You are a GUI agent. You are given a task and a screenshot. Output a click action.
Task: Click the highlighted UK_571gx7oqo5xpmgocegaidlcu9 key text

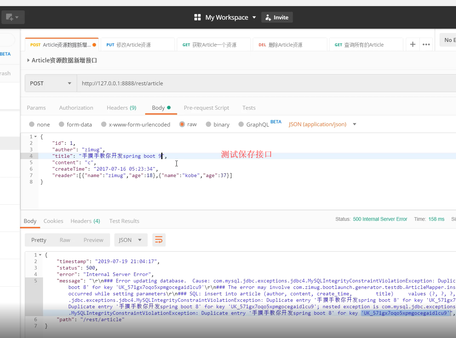click(406, 313)
